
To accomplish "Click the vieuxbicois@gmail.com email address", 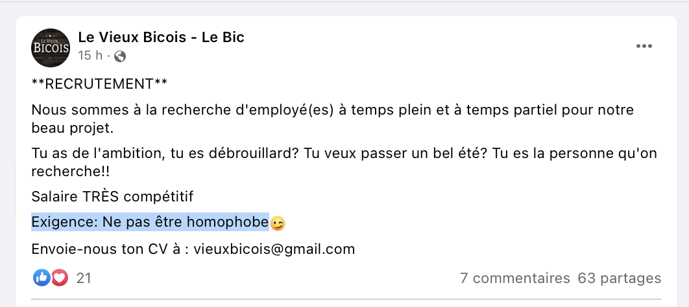I will click(x=274, y=249).
